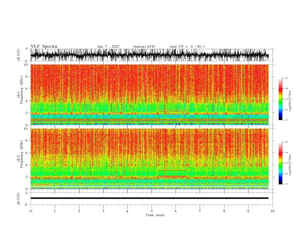Click the "2" kHz tick on ch.2 frequency axis
This screenshot has width=307, height=237.
27,177
